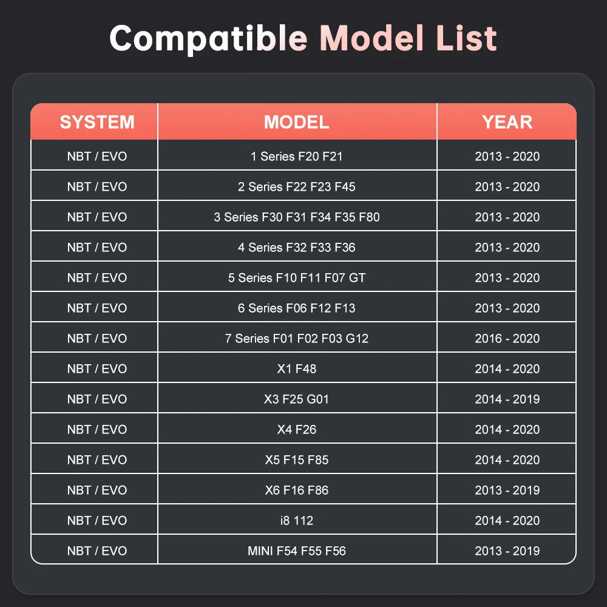This screenshot has width=607, height=607.
Task: Click the 7 Series F01 F02 F03 G12 cell
Action: tap(297, 337)
